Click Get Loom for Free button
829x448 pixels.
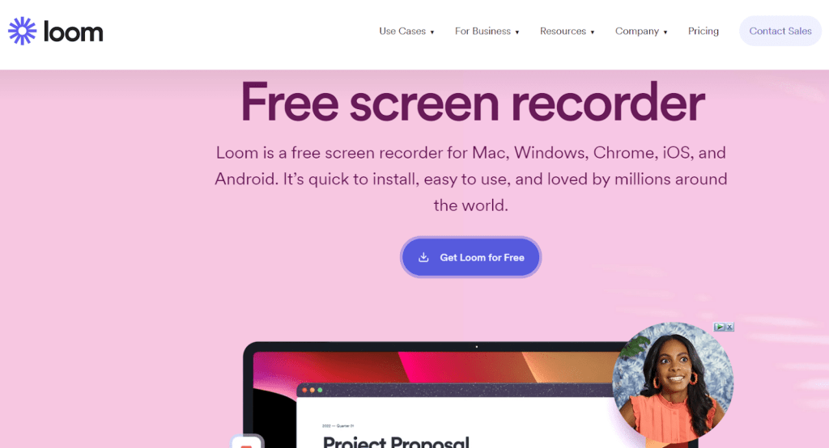click(470, 257)
